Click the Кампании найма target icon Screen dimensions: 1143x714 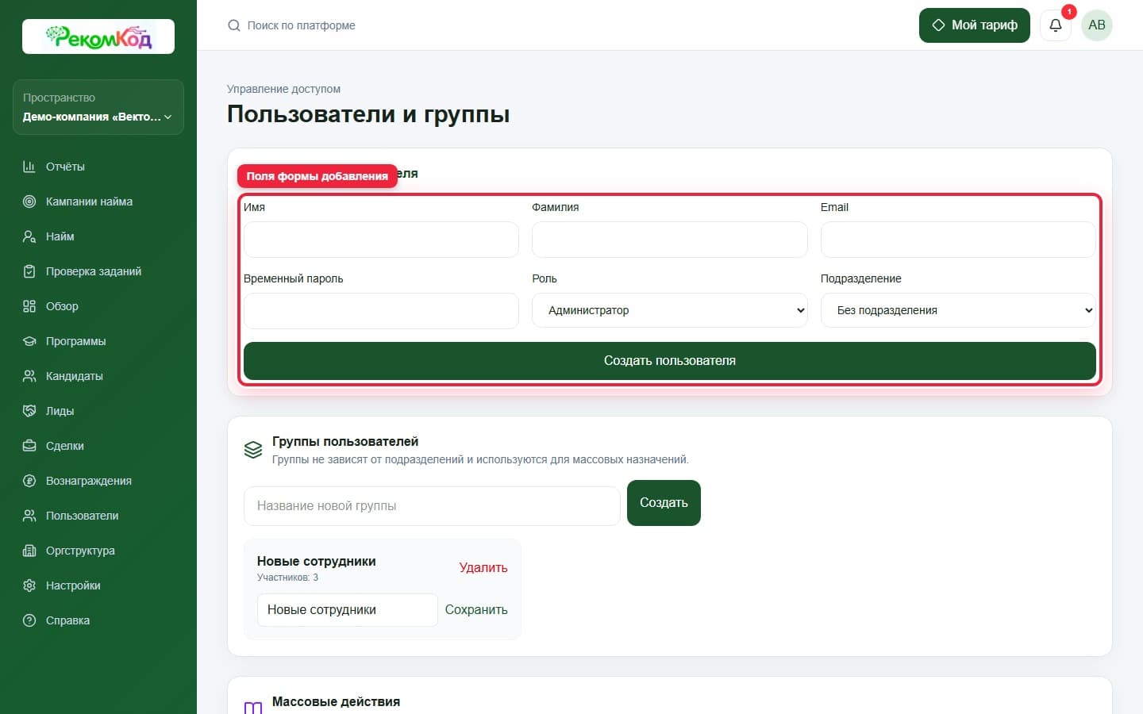[x=29, y=202]
